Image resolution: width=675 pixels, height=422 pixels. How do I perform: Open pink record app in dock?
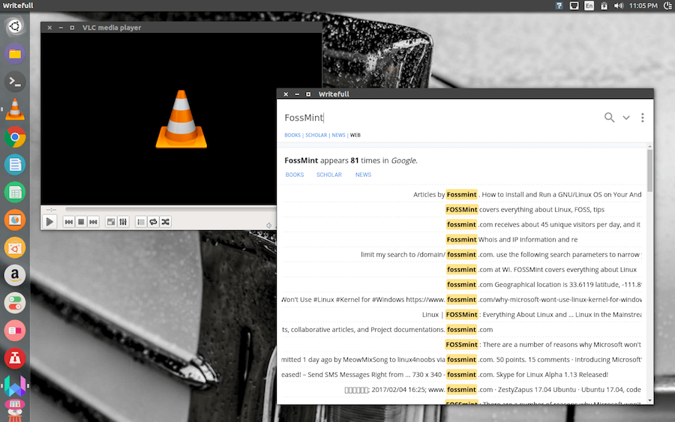point(15,331)
